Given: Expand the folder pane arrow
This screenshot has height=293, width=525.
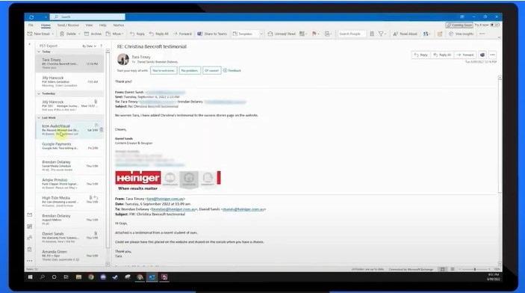Looking at the screenshot, I should tap(29, 44).
